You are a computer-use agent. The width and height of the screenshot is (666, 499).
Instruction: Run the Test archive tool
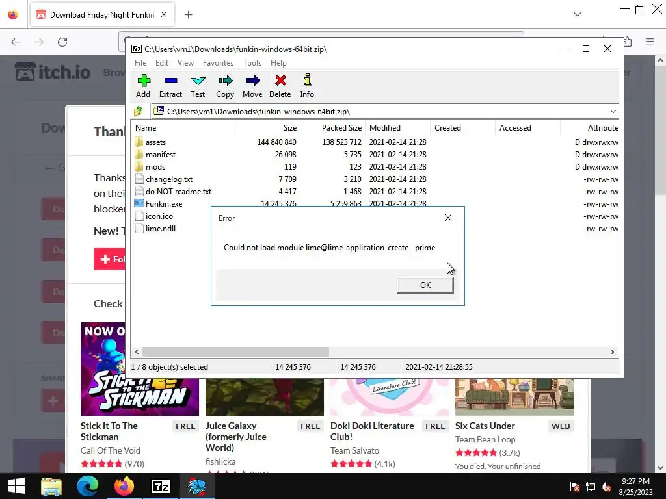[x=198, y=86]
